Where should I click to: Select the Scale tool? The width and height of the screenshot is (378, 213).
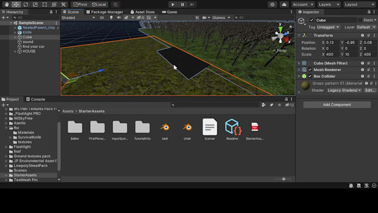(x=35, y=4)
